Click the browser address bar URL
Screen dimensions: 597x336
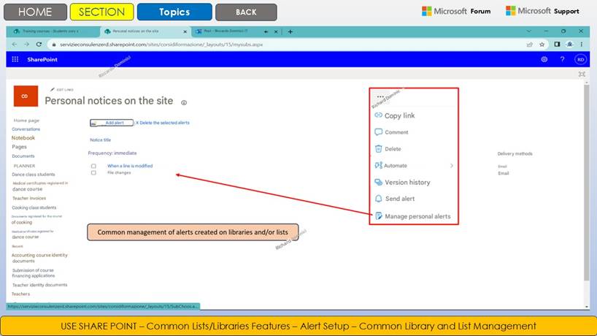(x=161, y=45)
